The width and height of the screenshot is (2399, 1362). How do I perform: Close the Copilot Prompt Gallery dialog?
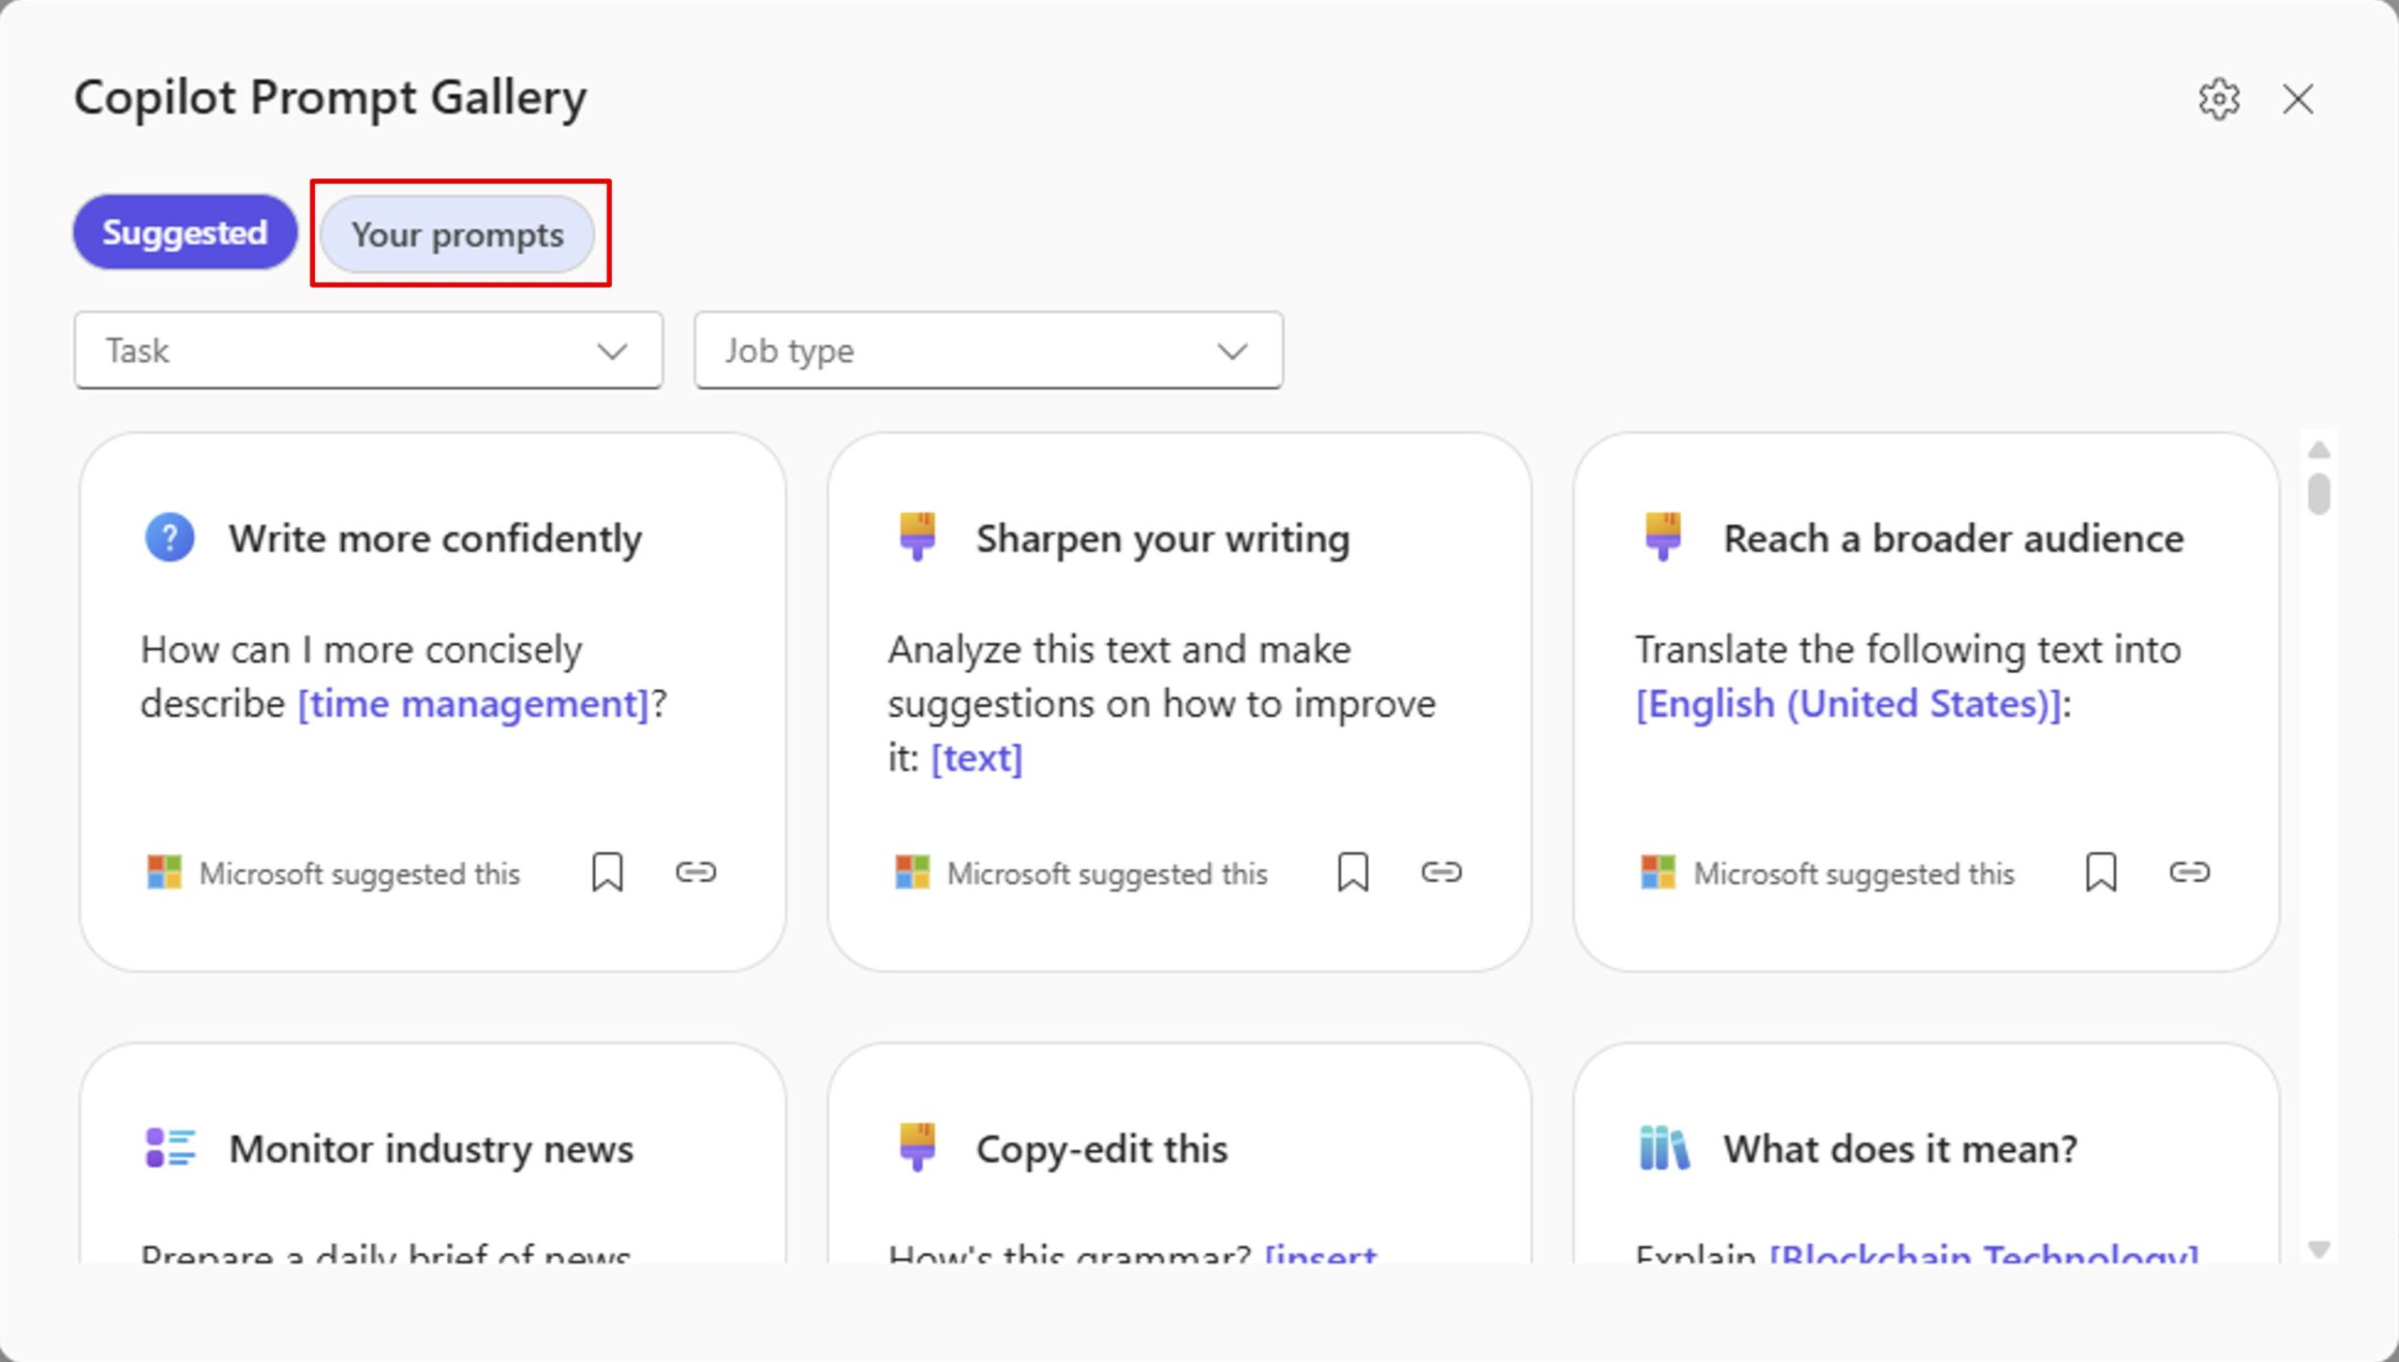point(2297,99)
